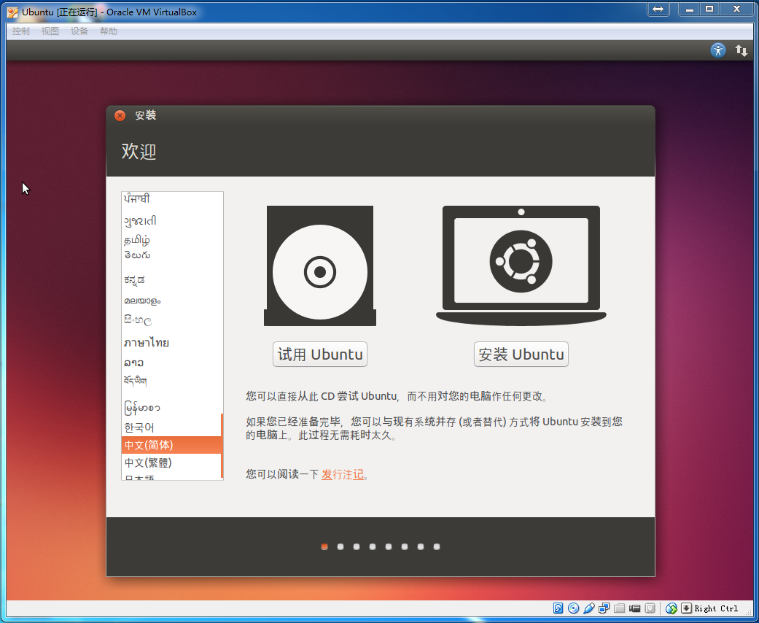Select the Tibetan language entry below ລາວ
The width and height of the screenshot is (759, 623).
click(x=171, y=382)
